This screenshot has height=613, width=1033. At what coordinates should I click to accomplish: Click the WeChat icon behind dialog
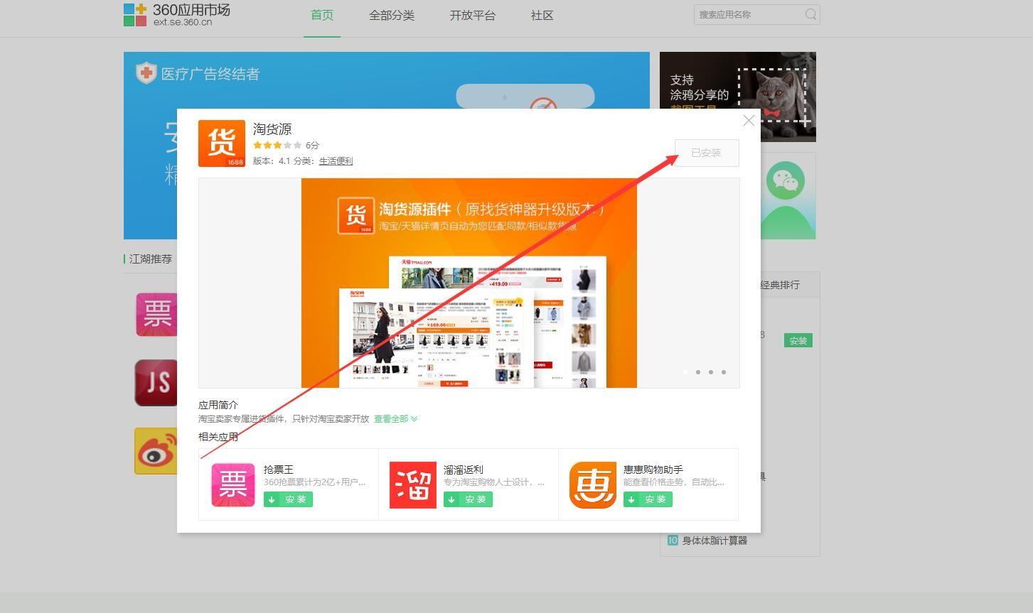pyautogui.click(x=786, y=180)
